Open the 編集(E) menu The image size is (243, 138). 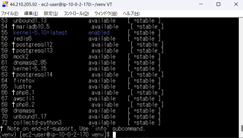[x=31, y=13]
